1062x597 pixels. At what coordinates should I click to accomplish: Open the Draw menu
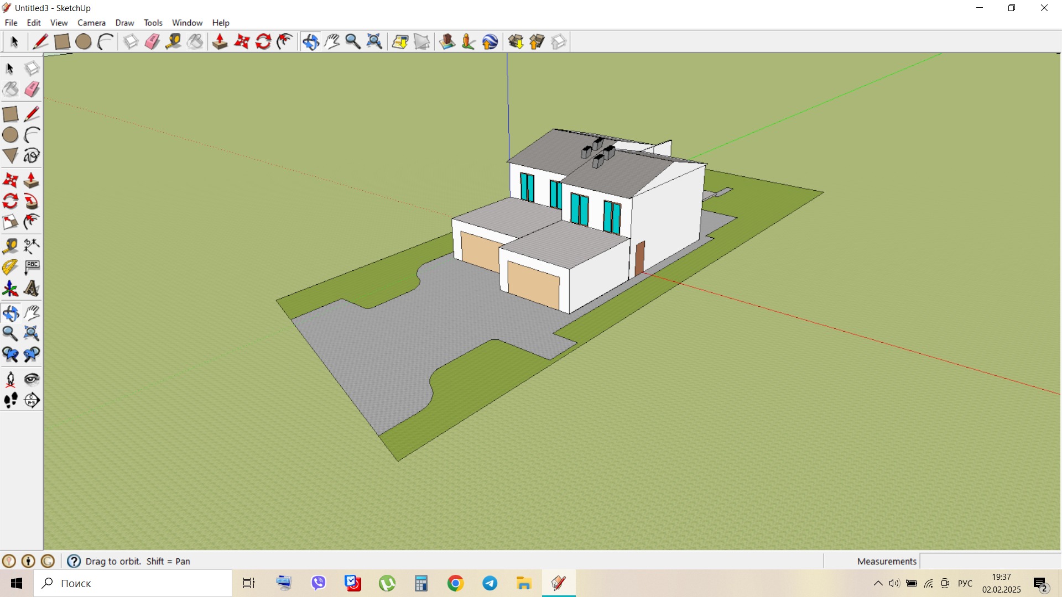124,23
